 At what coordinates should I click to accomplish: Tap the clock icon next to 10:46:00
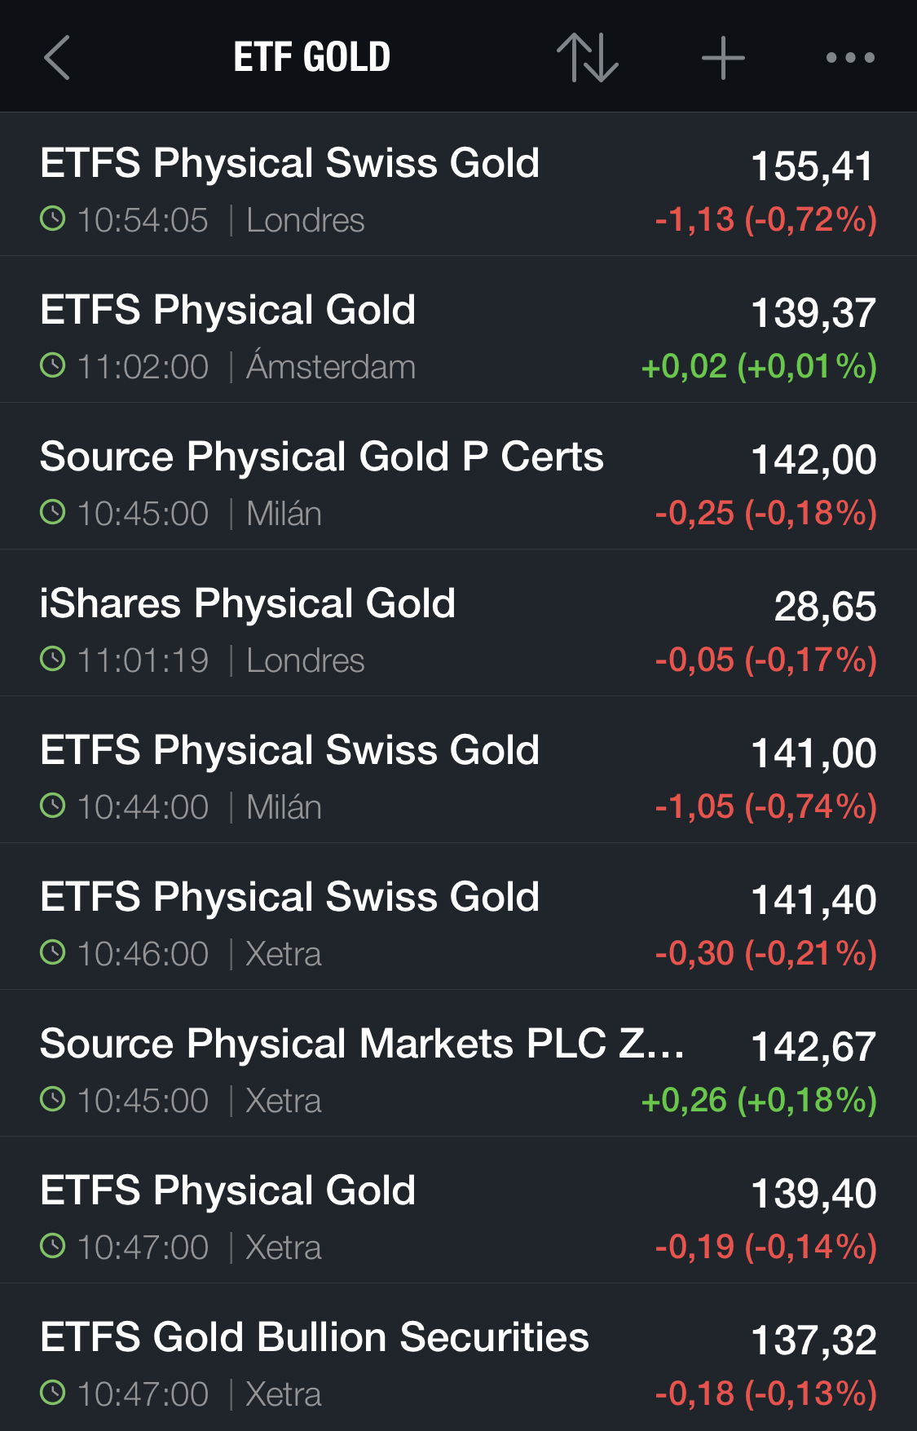53,953
